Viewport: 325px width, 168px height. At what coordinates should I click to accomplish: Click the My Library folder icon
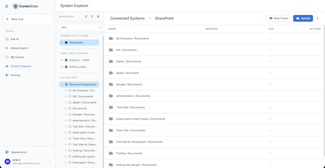point(7,57)
